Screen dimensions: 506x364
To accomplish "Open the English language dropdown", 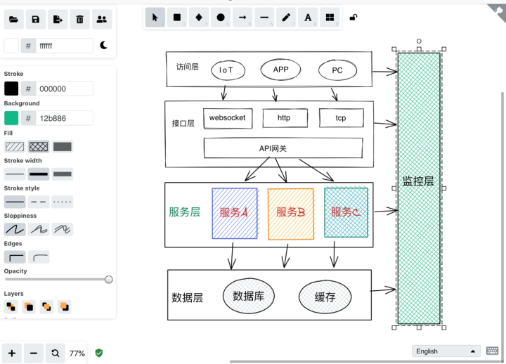I will point(446,351).
